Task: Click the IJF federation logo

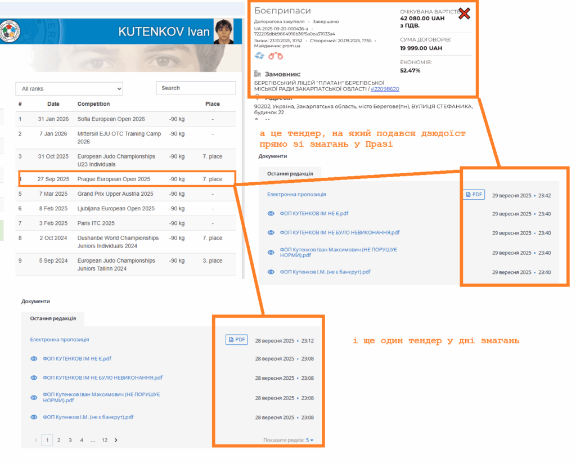Action: [x=10, y=32]
